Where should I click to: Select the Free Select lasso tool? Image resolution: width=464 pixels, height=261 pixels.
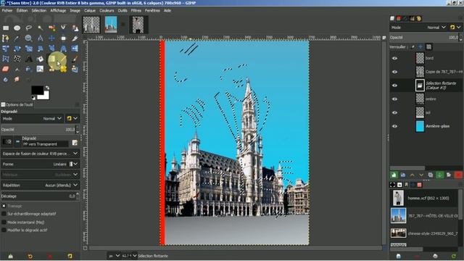(29, 28)
